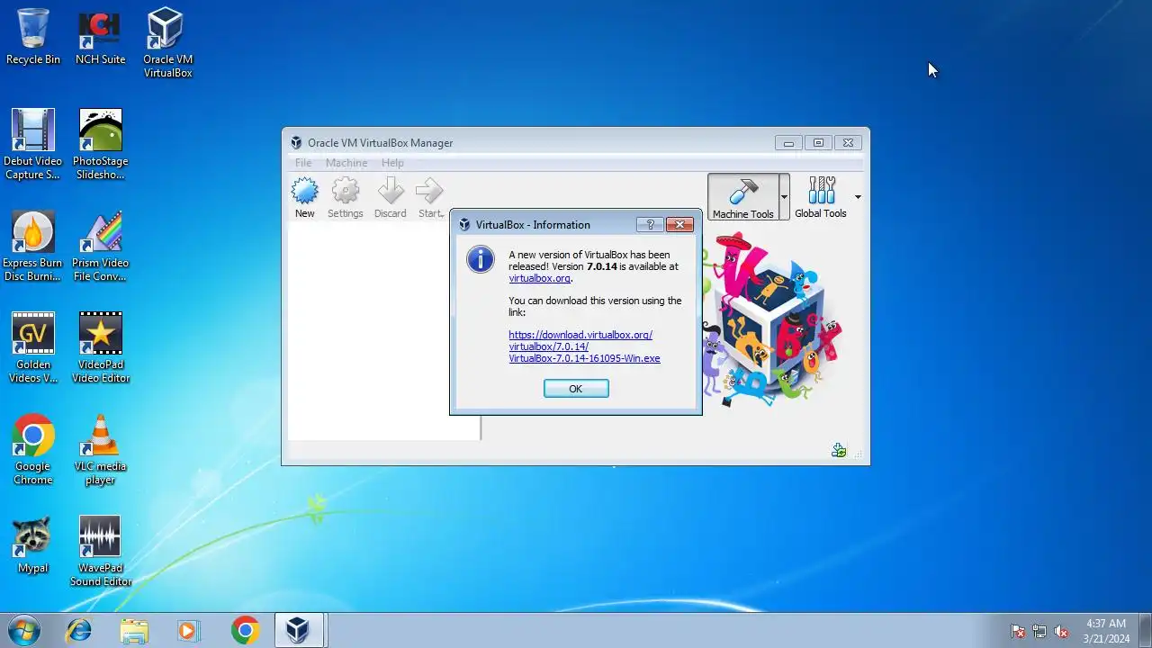
Task: Open machine Settings from the toolbar
Action: pos(346,198)
